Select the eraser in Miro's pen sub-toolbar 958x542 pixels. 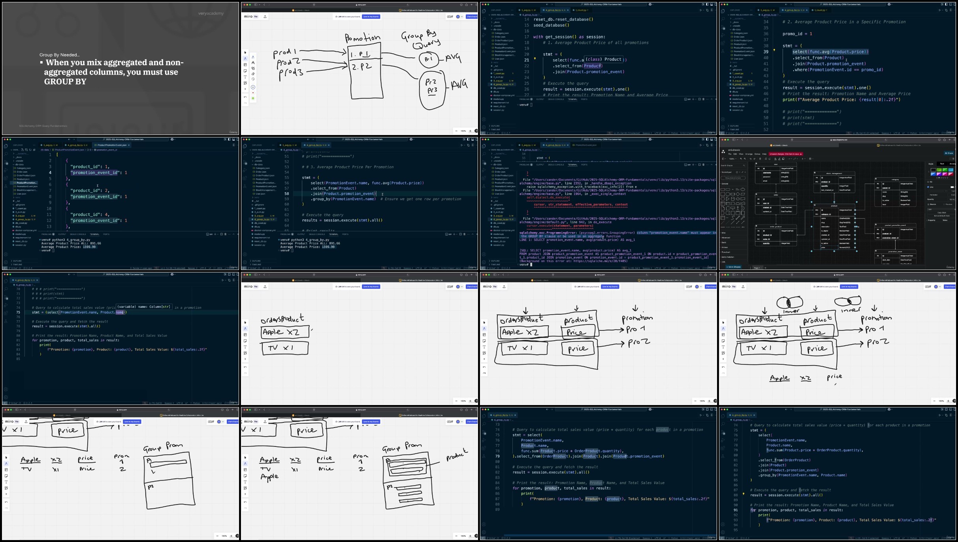pos(253,74)
